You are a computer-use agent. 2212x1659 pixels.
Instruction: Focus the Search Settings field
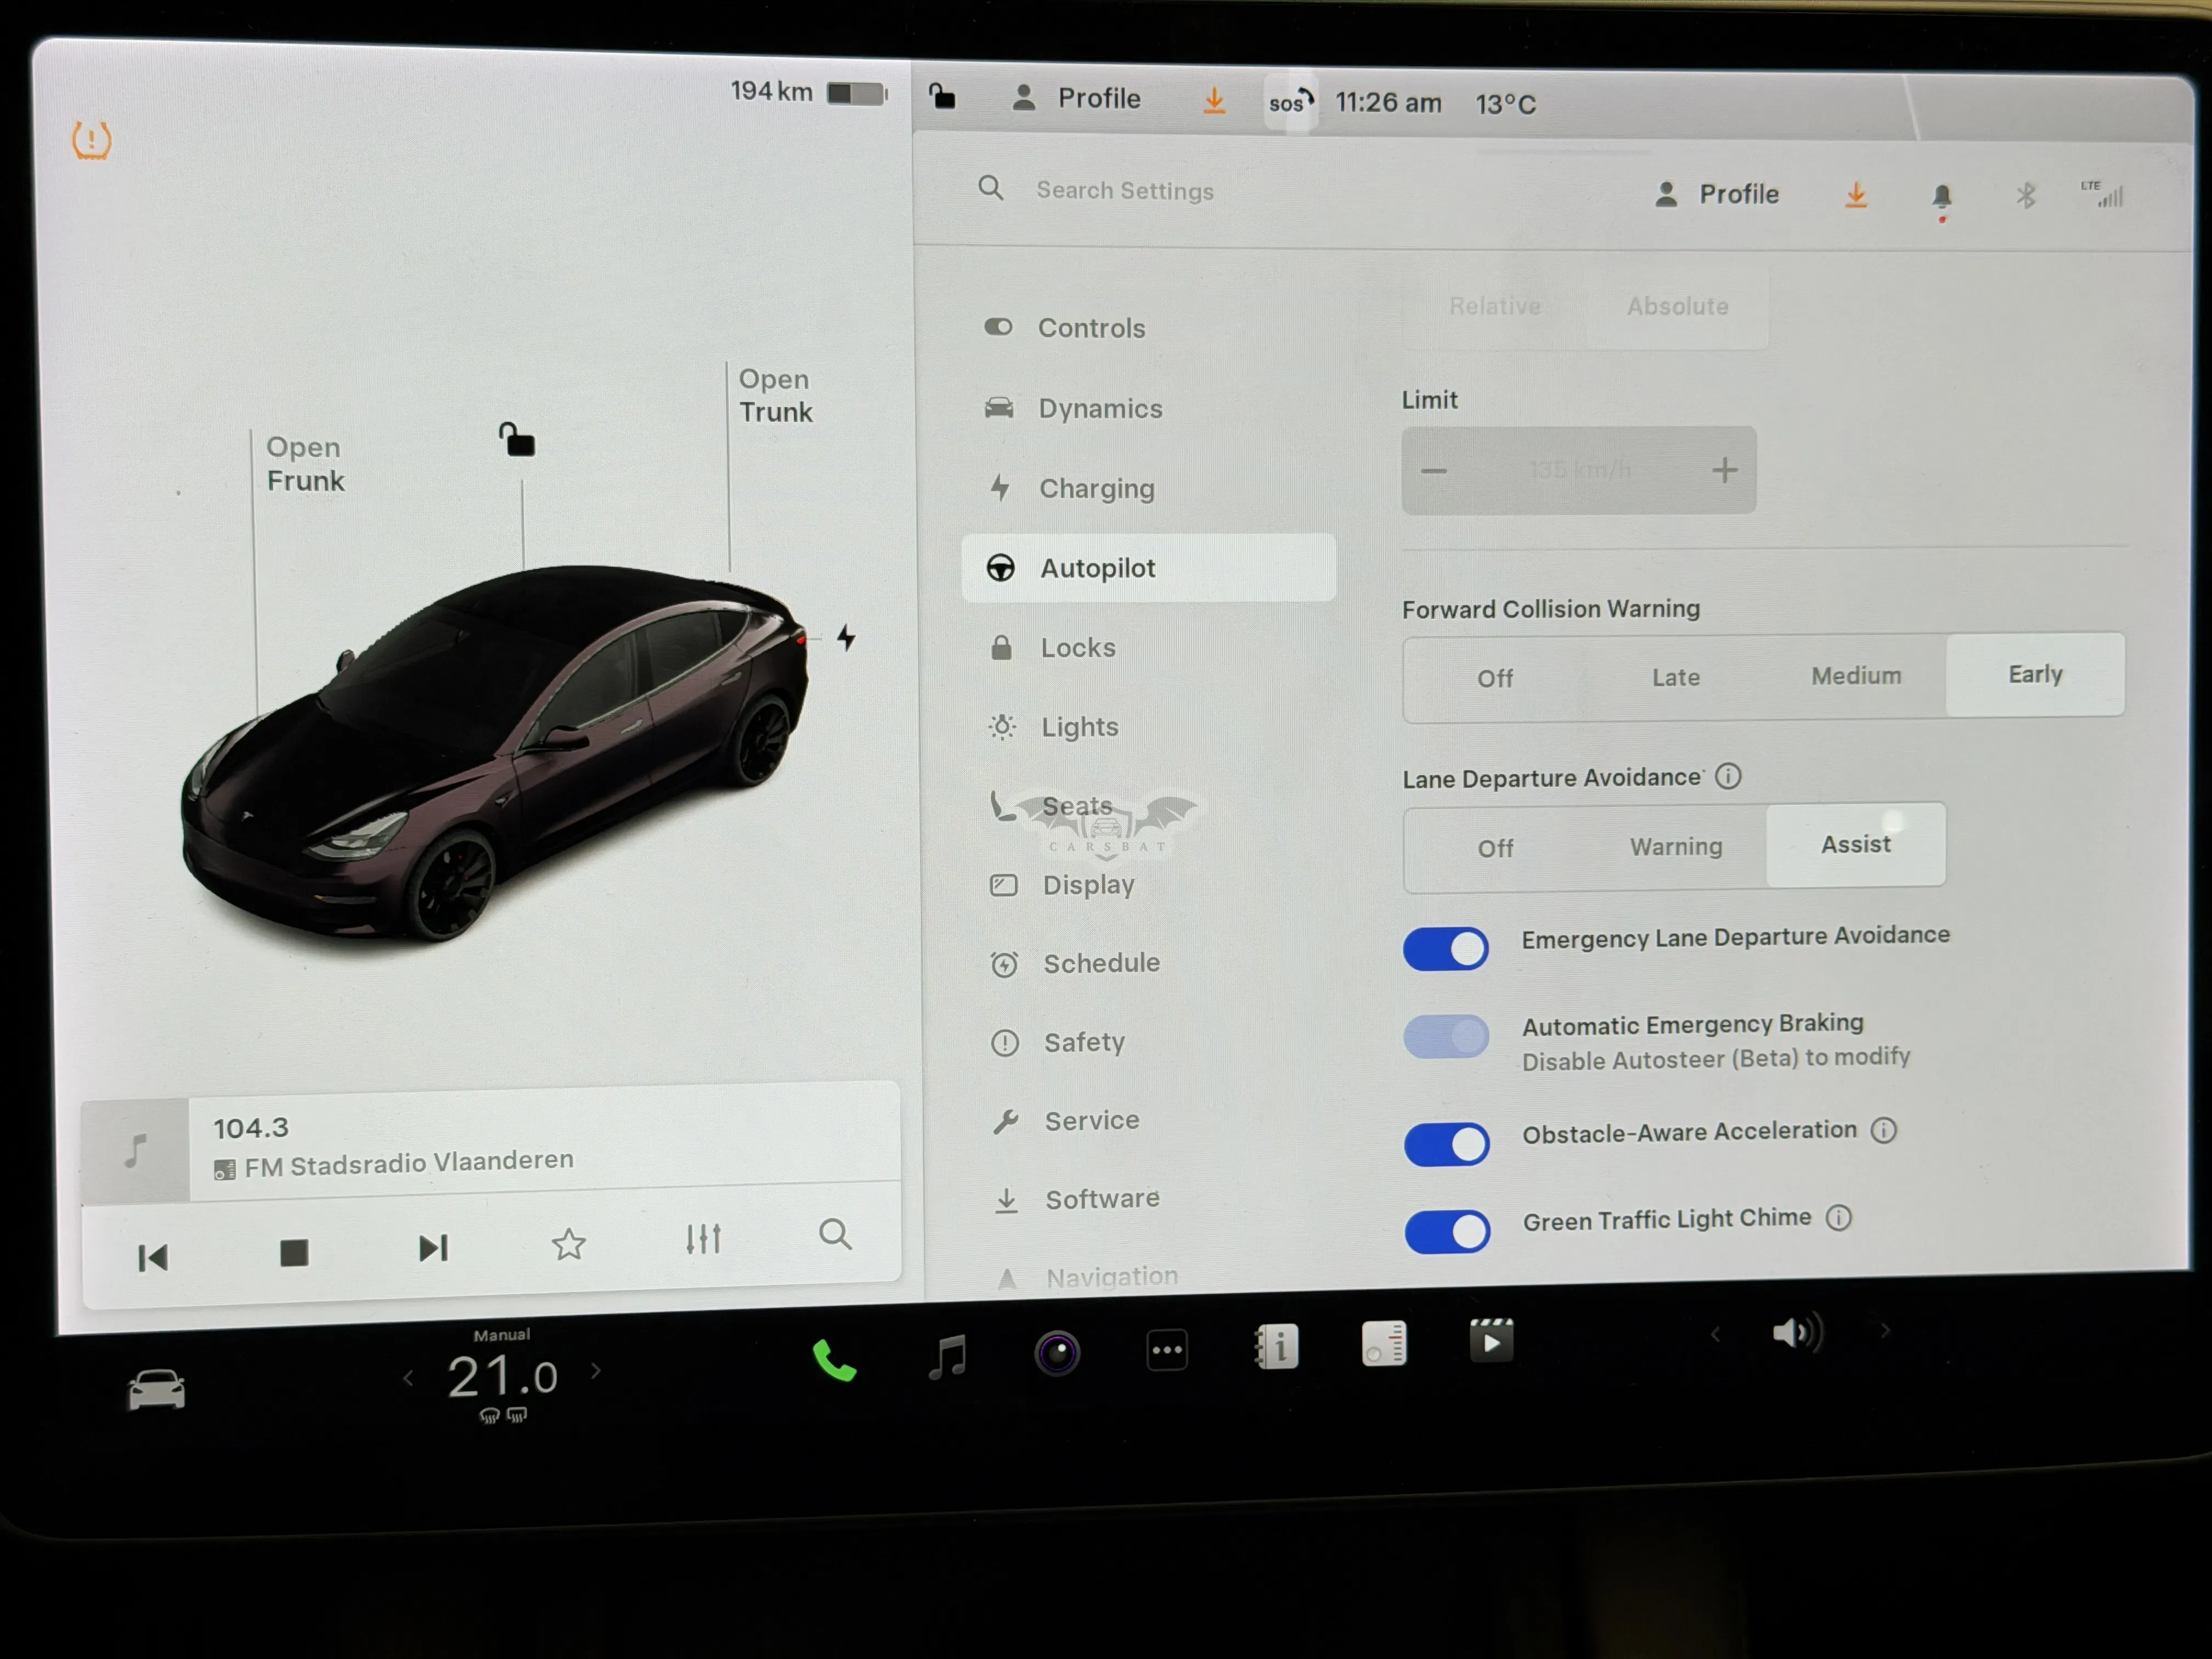pos(1125,190)
